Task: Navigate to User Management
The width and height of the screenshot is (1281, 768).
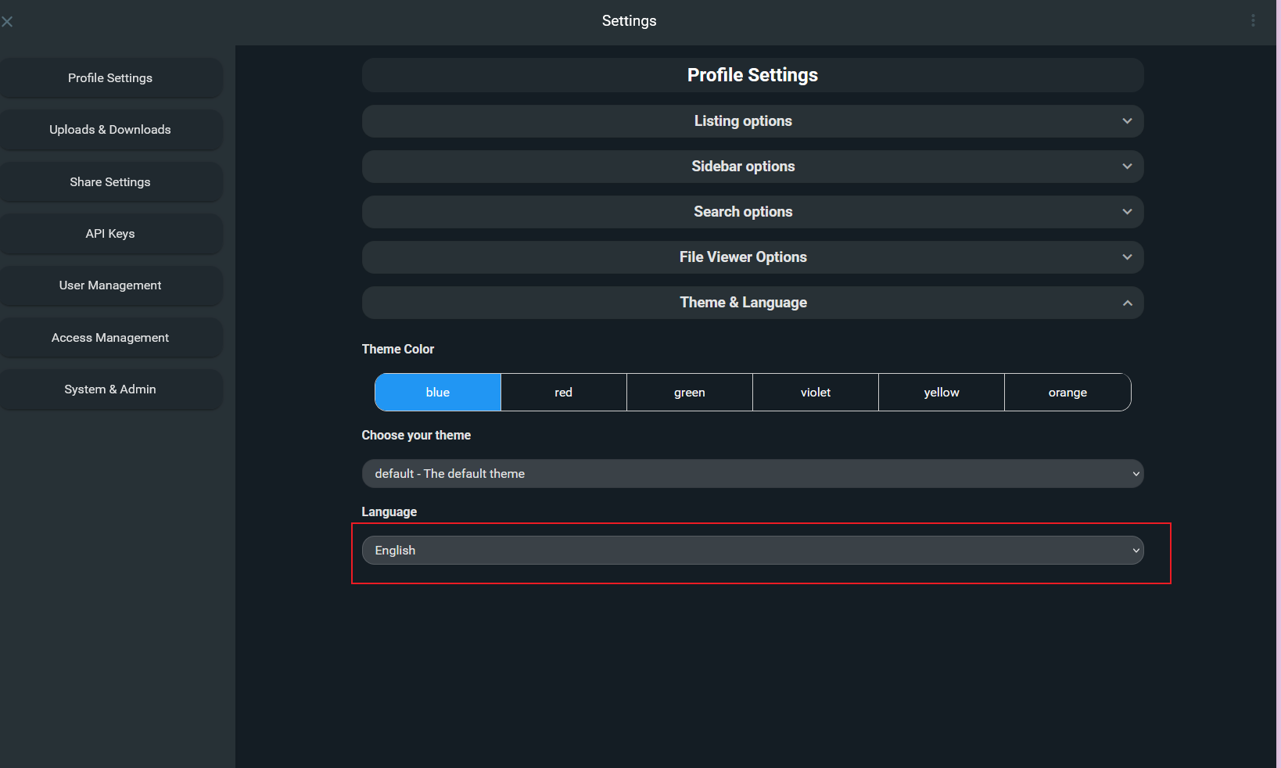Action: point(110,285)
